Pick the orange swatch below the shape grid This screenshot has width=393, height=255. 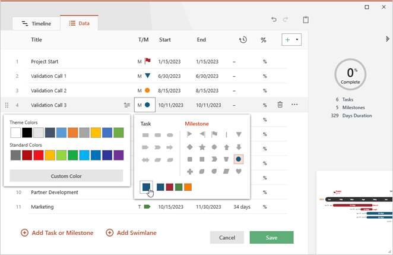pos(188,187)
